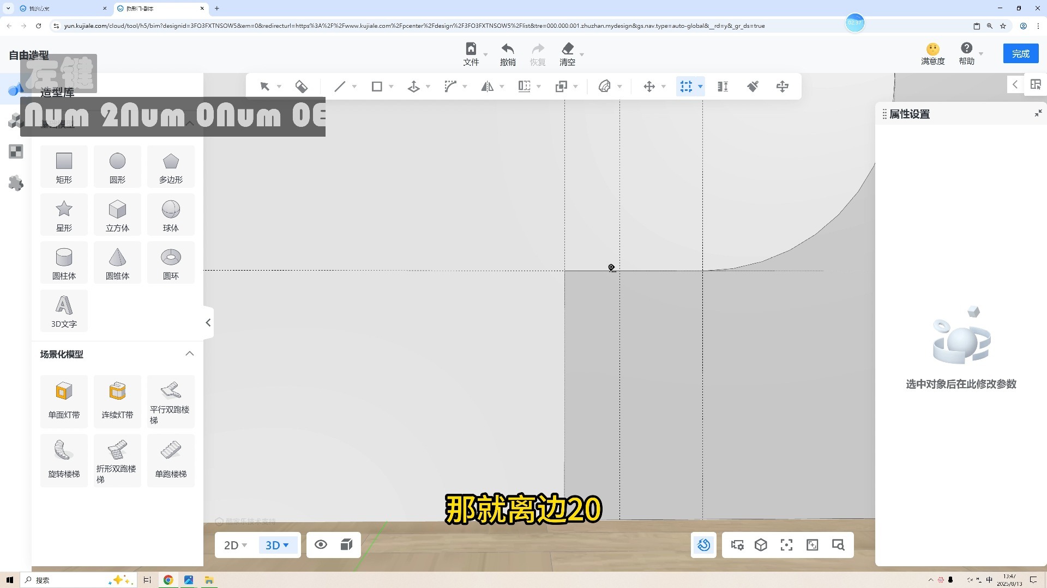Click 撤销 undo

tap(508, 54)
